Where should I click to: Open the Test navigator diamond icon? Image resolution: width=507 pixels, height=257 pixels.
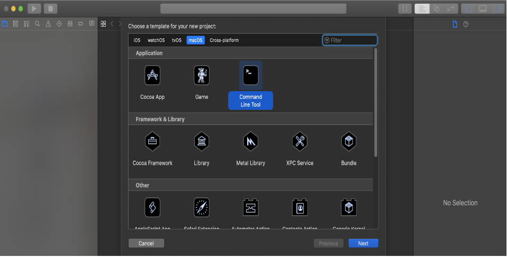59,24
